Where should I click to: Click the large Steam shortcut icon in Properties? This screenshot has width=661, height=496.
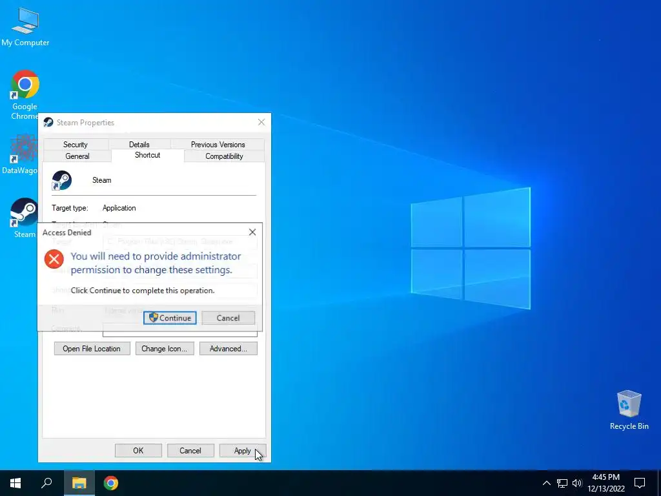(x=61, y=181)
